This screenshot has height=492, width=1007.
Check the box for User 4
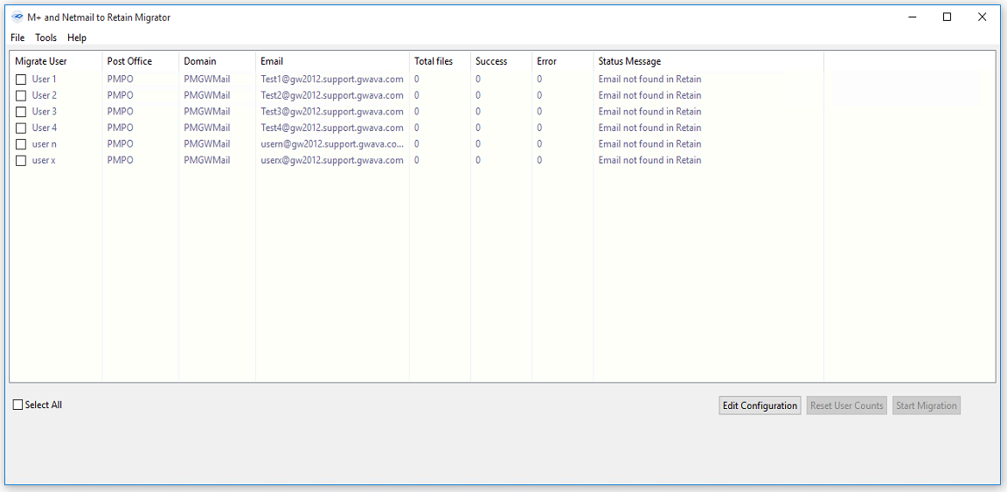pyautogui.click(x=21, y=128)
